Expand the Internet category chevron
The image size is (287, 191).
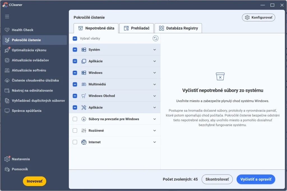[154, 142]
